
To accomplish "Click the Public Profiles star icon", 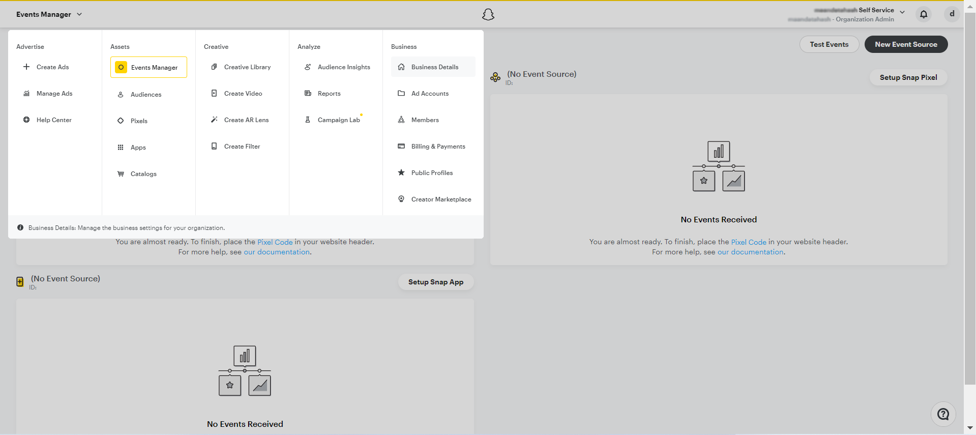I will (x=401, y=172).
